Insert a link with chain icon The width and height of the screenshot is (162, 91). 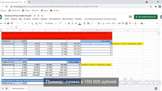(x=119, y=24)
